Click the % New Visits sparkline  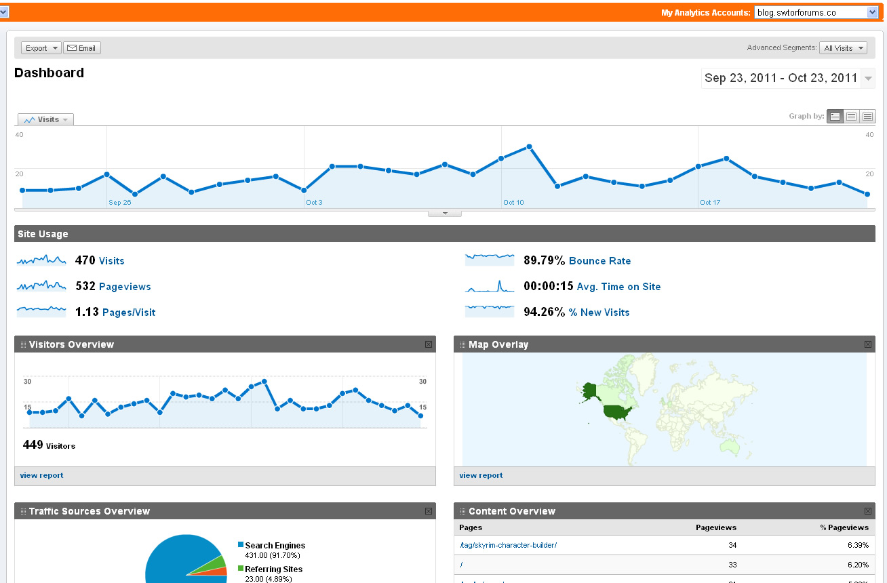490,312
